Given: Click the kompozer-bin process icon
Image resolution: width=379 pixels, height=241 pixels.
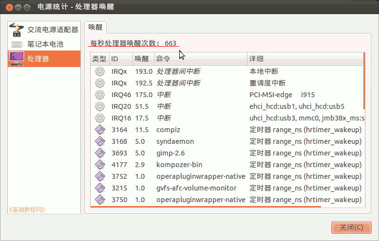Looking at the screenshot, I should tap(100, 165).
